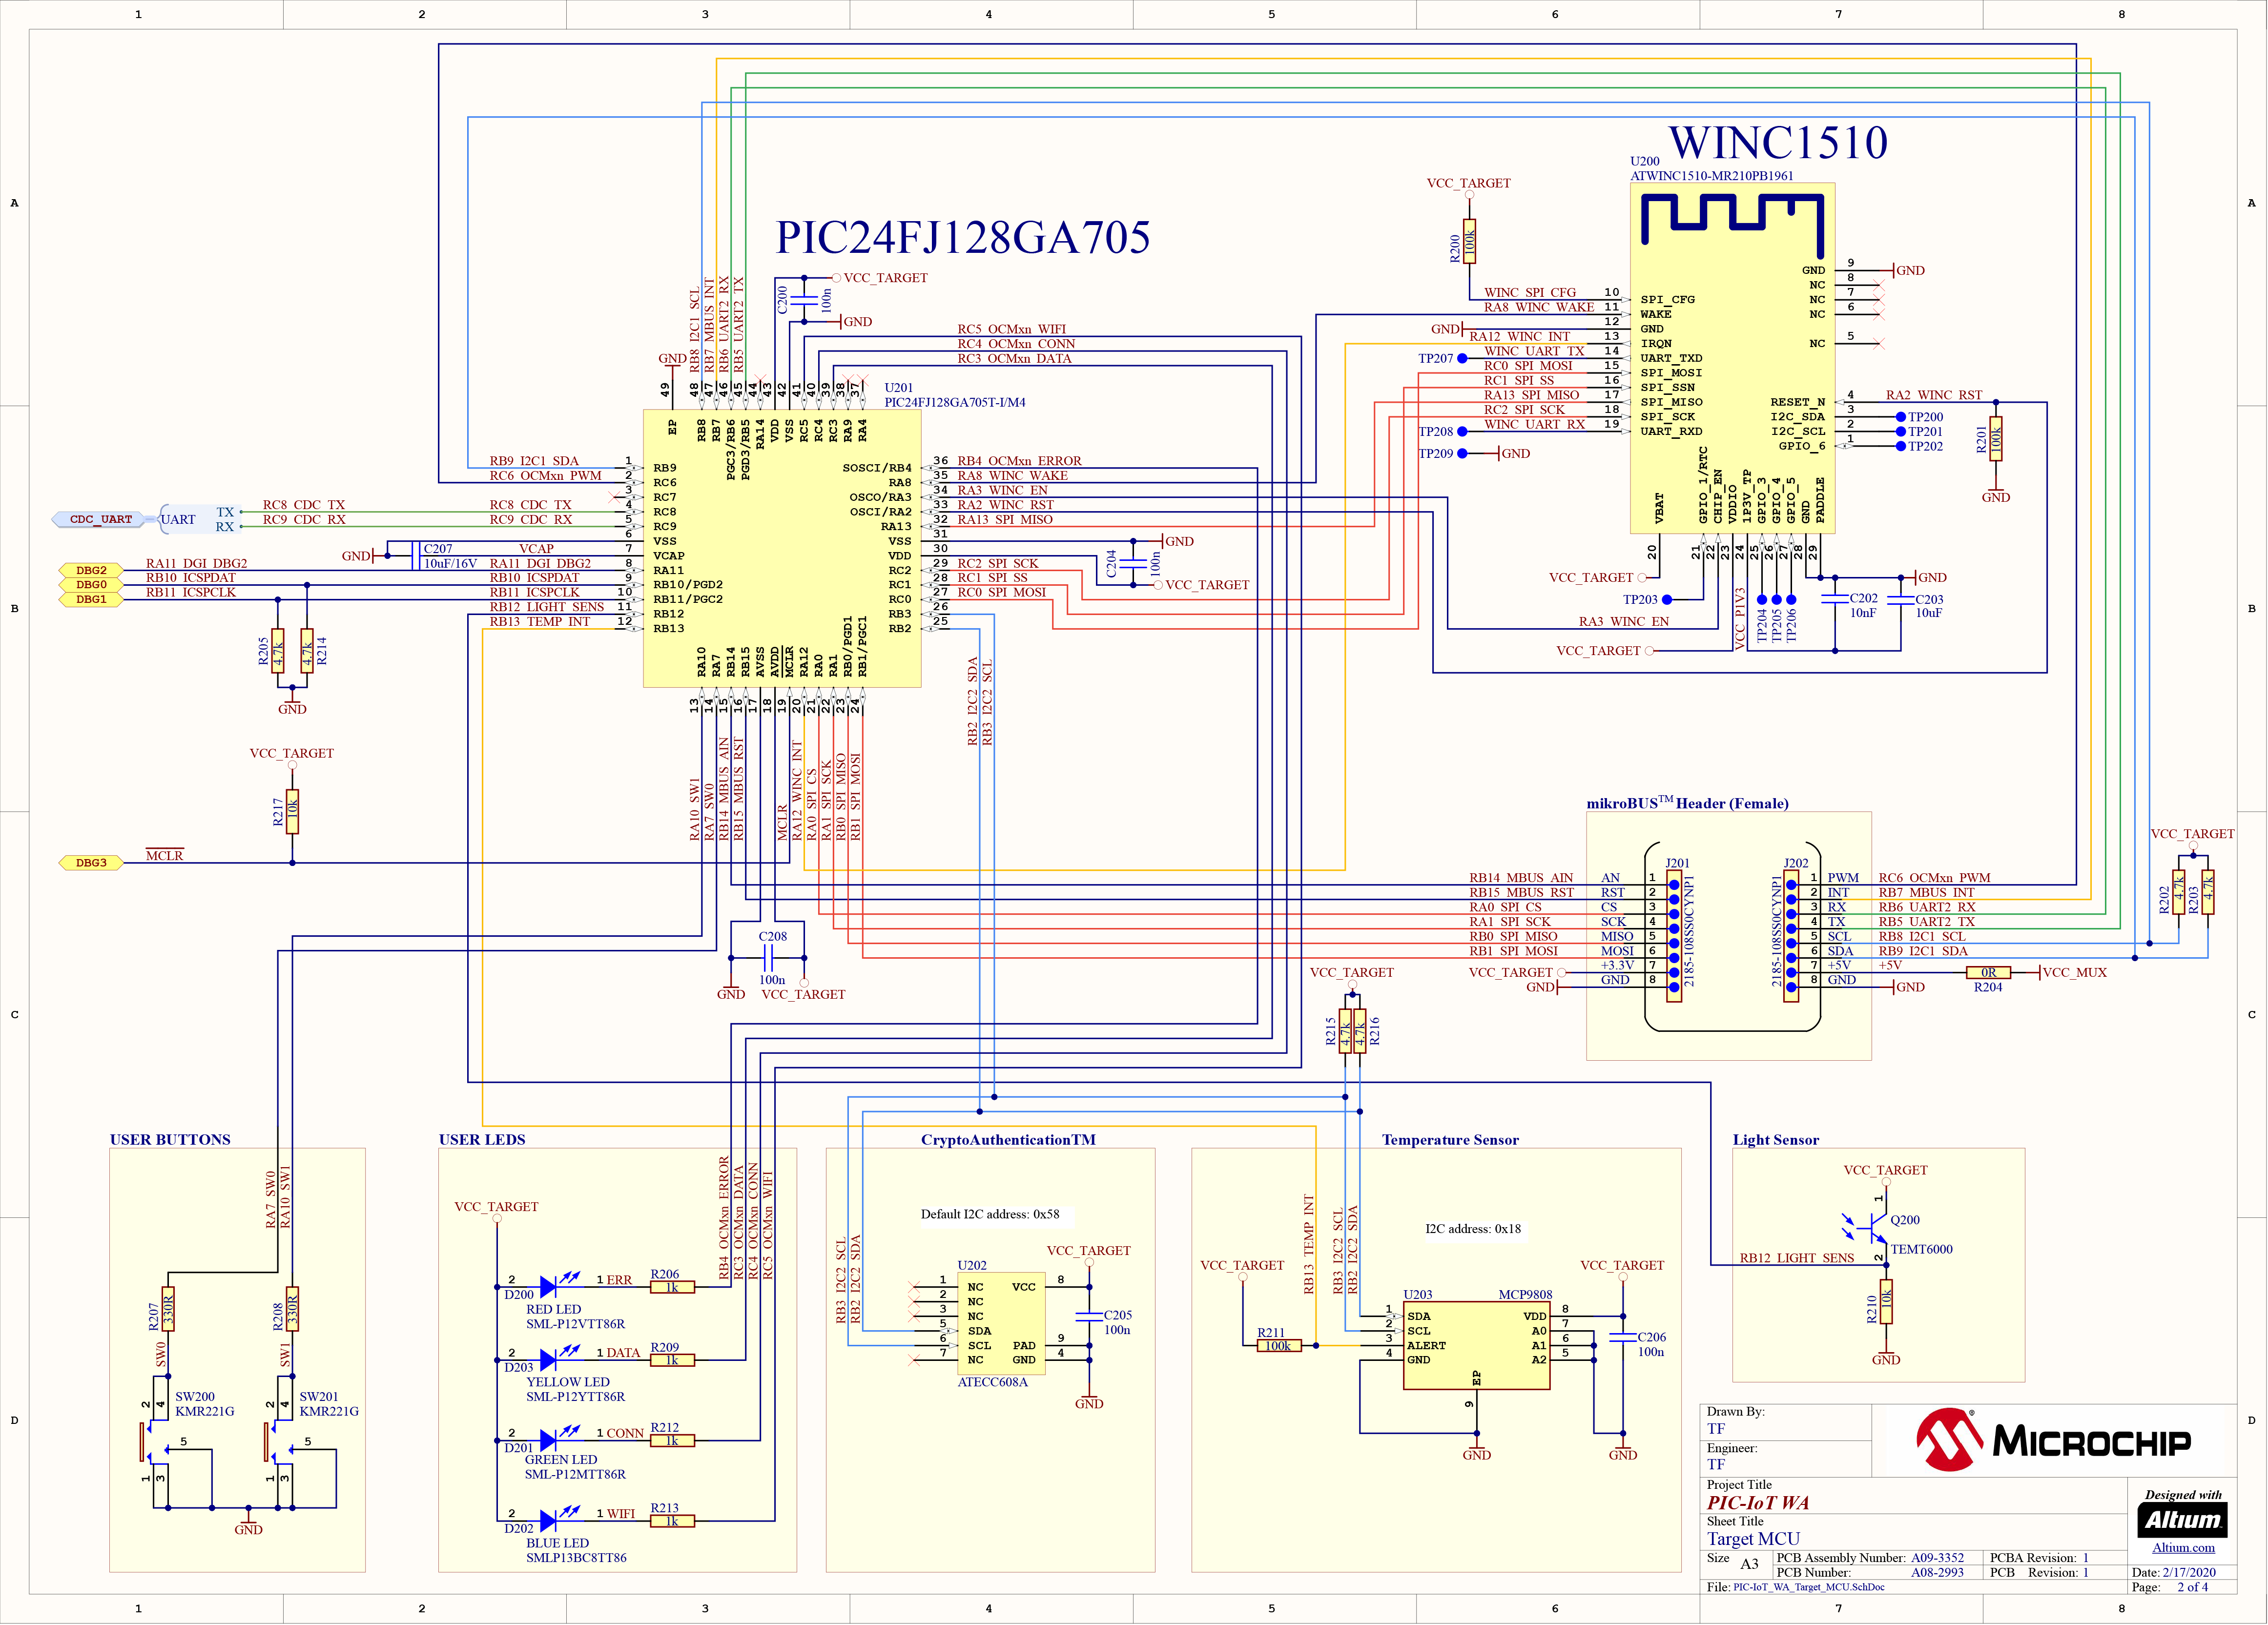The image size is (2268, 1625).
Task: Click the Temperature Sensor section heading
Action: [x=1450, y=1139]
